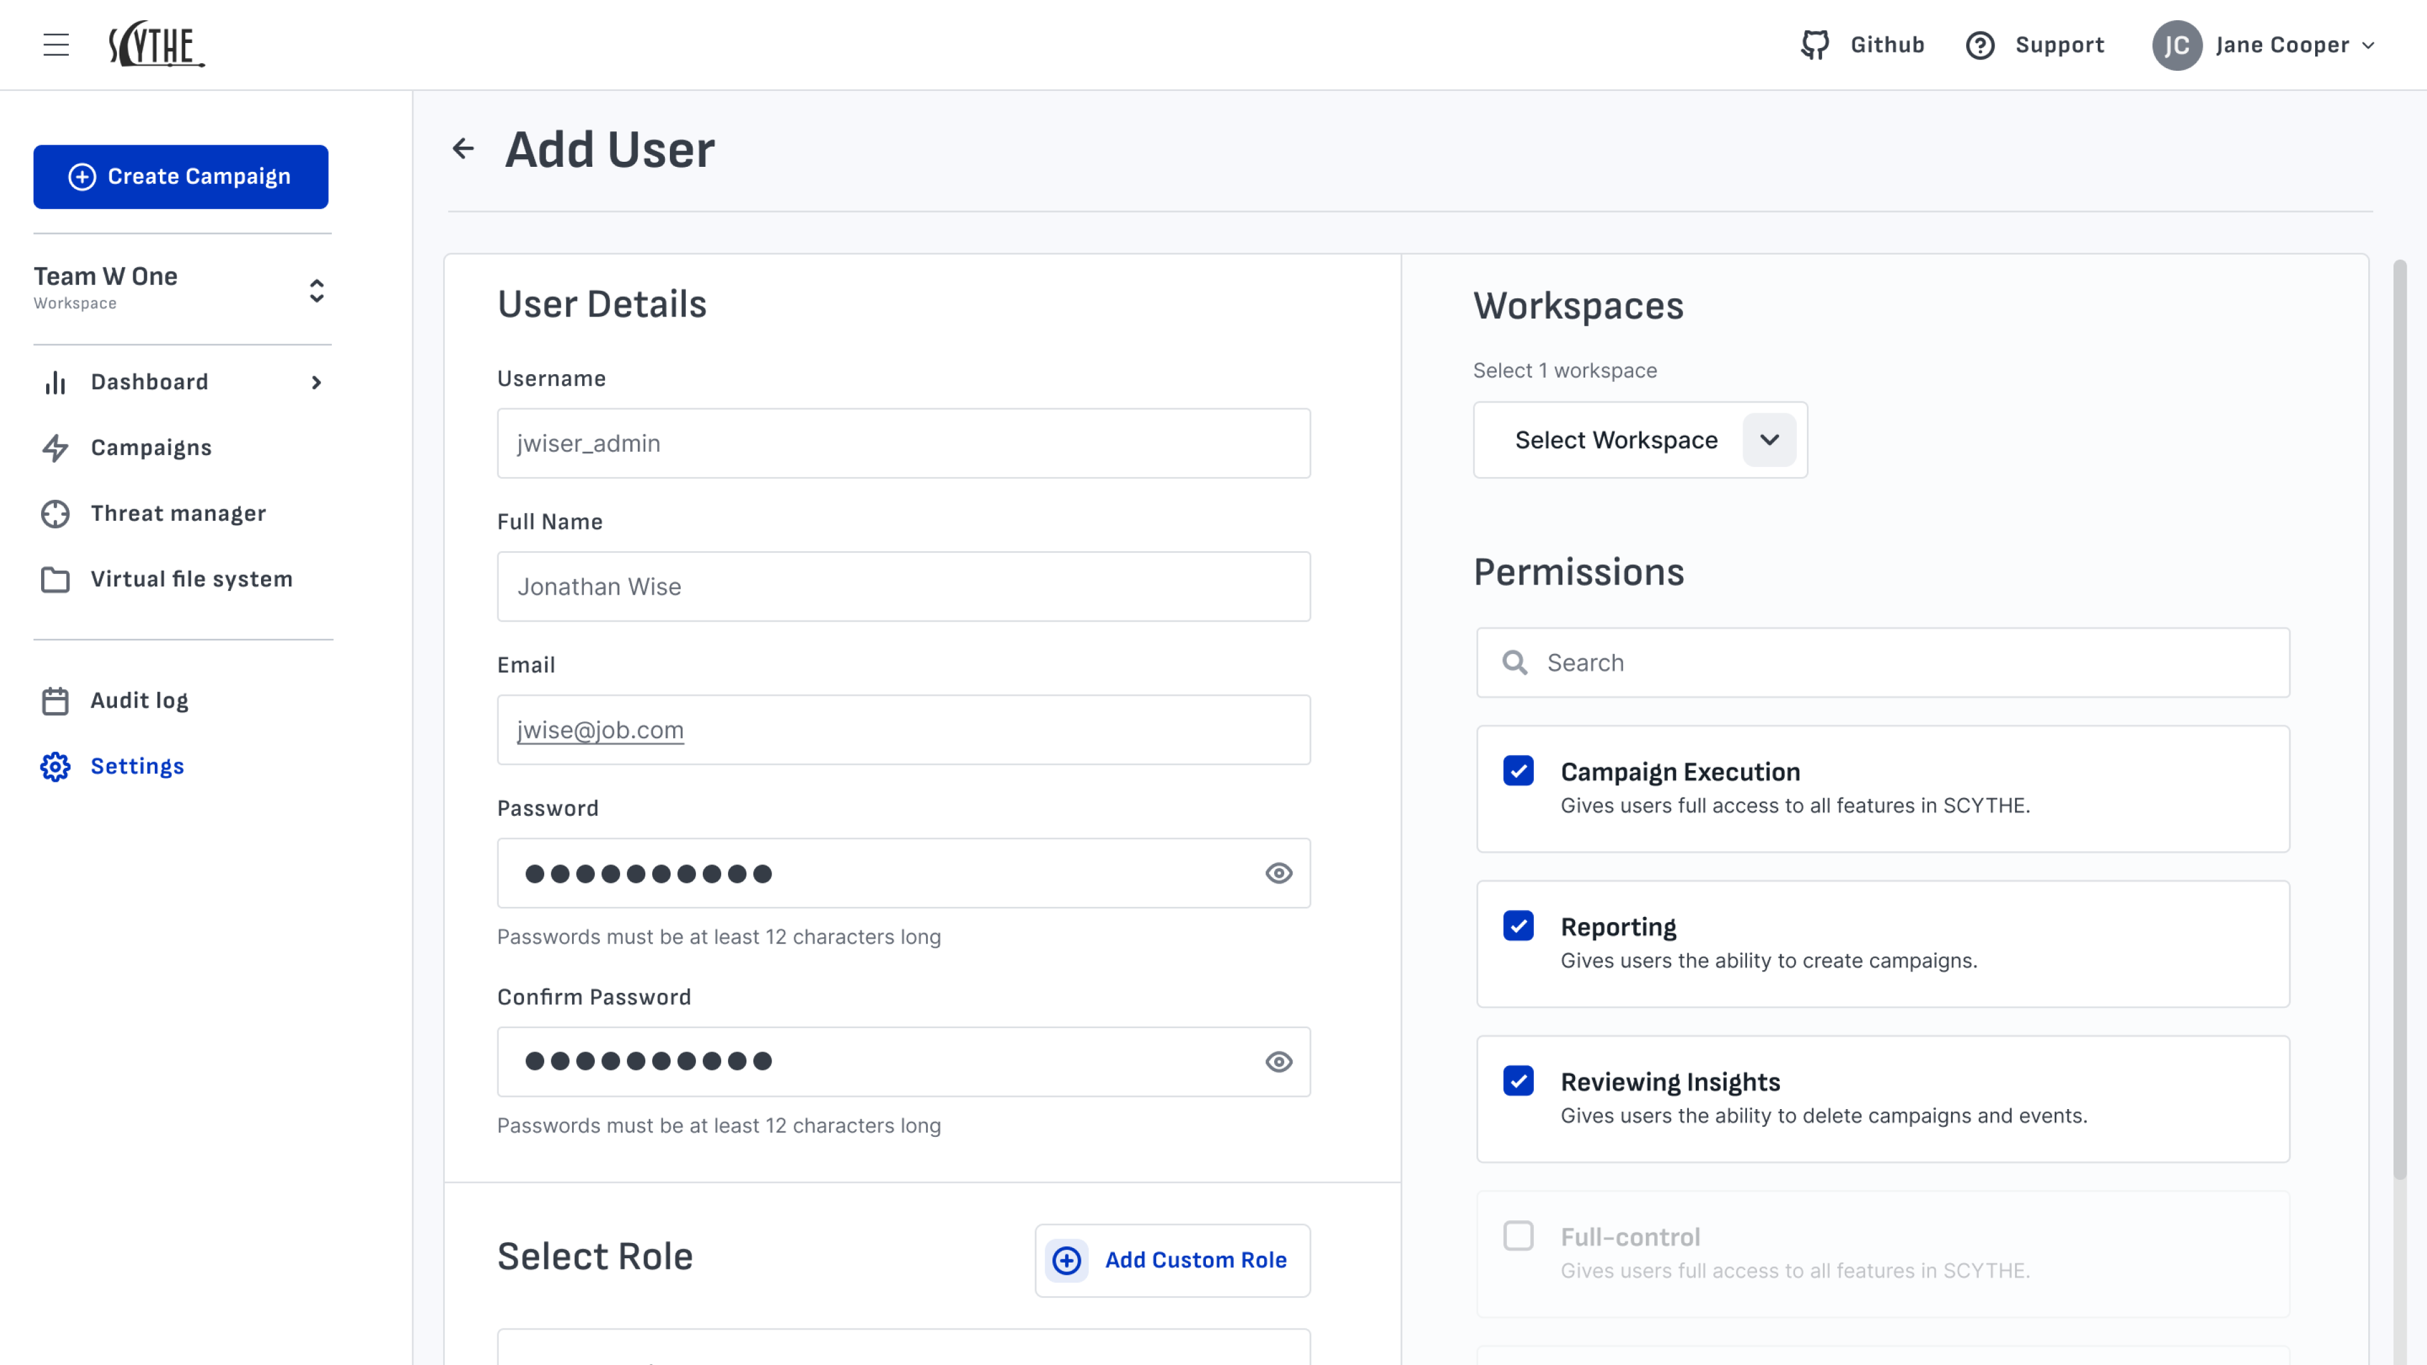Uncheck the Reviewing Insights permission

[1518, 1081]
